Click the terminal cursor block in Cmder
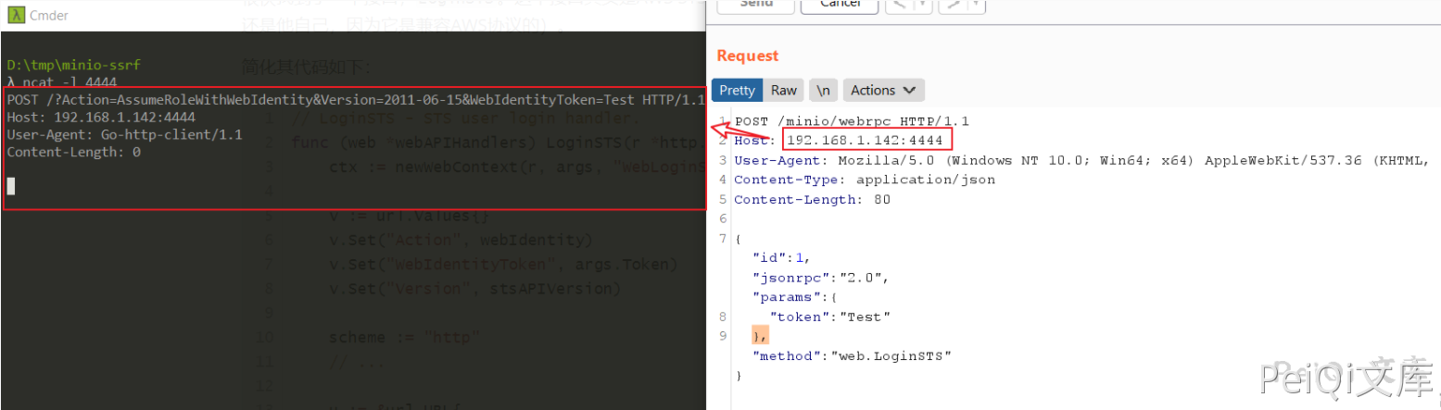The height and width of the screenshot is (410, 1441). point(11,186)
